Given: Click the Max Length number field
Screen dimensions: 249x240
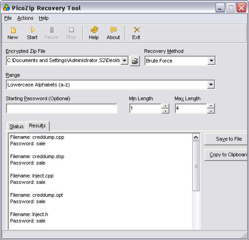Looking at the screenshot, I should (x=191, y=109).
